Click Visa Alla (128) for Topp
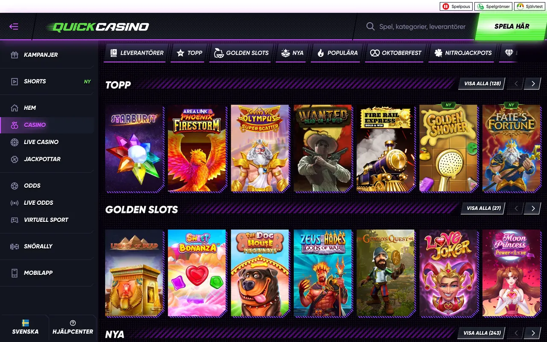 point(482,83)
